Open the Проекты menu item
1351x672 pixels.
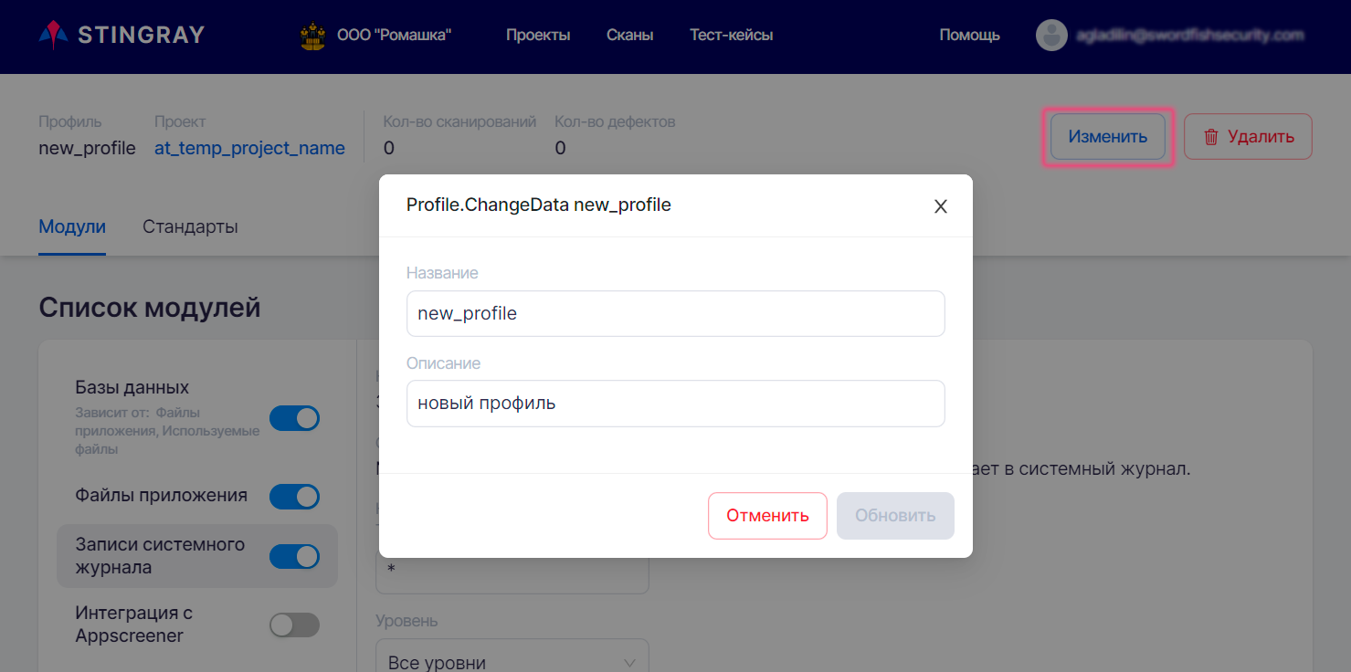(538, 36)
